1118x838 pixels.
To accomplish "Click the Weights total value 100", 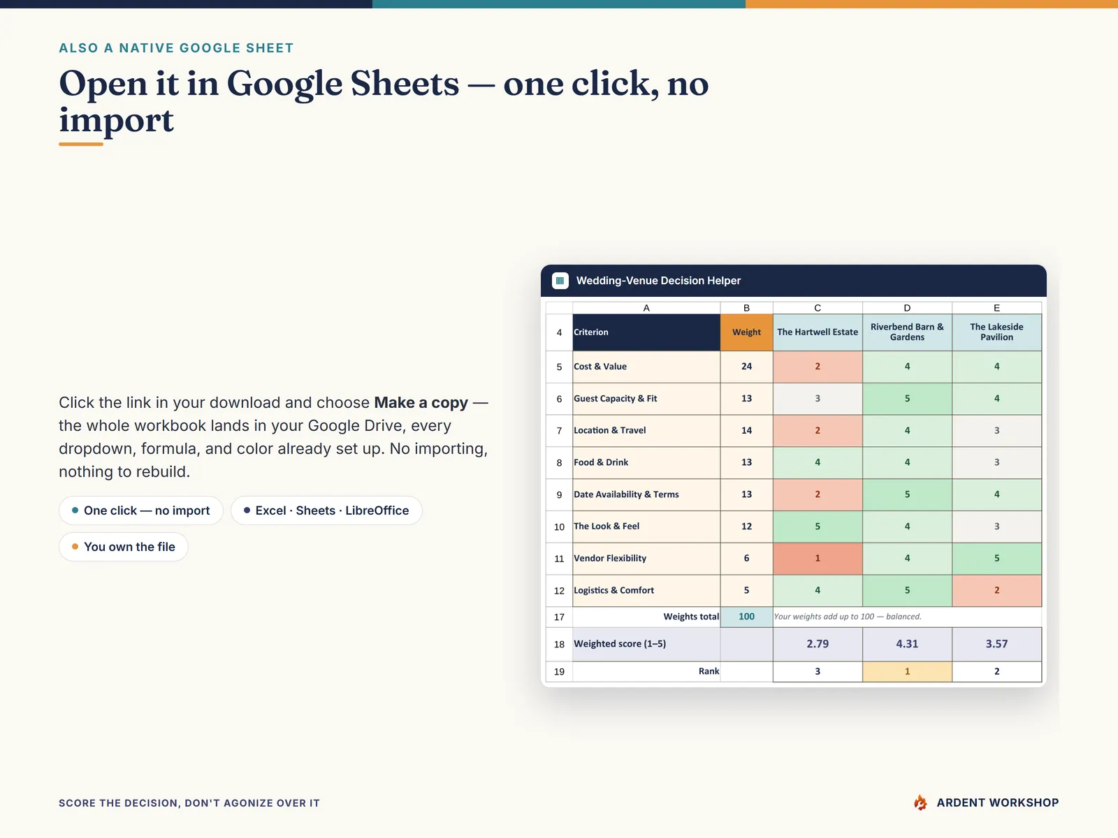I will click(x=746, y=617).
